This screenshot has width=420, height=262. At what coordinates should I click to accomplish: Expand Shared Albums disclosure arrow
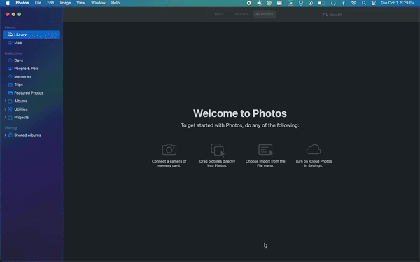click(x=6, y=135)
